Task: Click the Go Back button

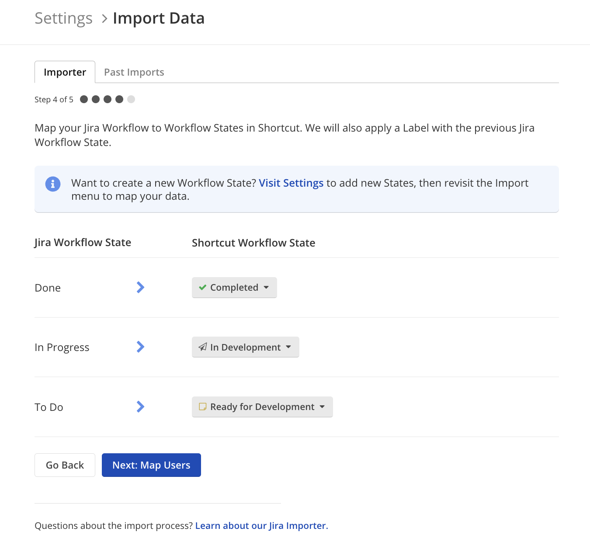Action: [65, 465]
